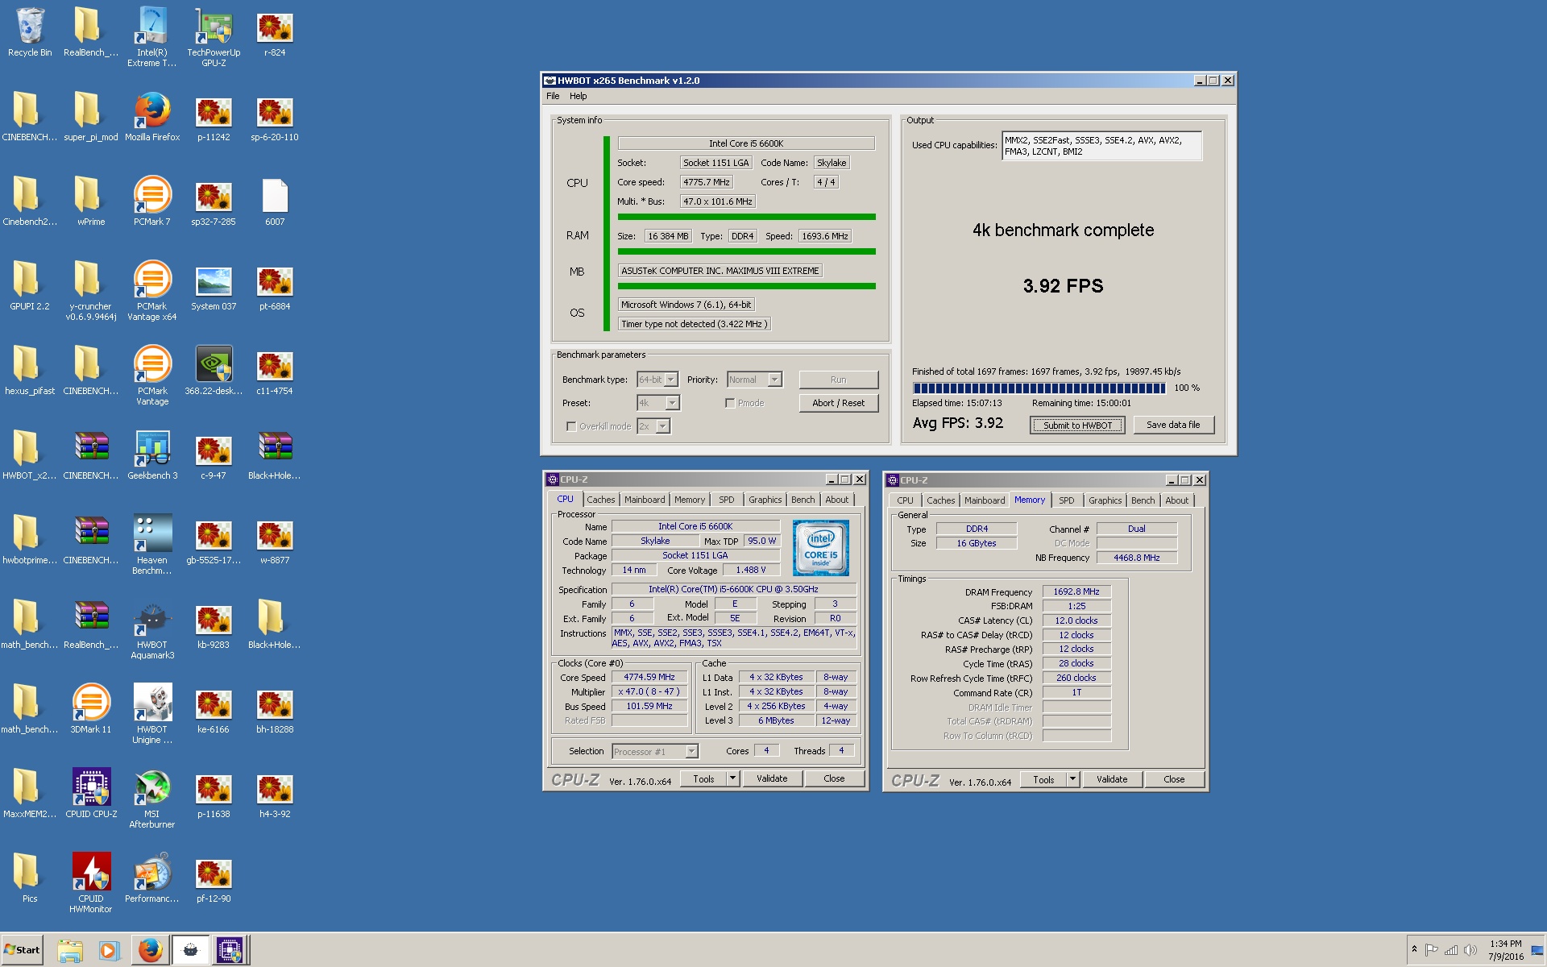This screenshot has height=967, width=1547.
Task: Click Validate in left CPU-Z window
Action: [772, 778]
